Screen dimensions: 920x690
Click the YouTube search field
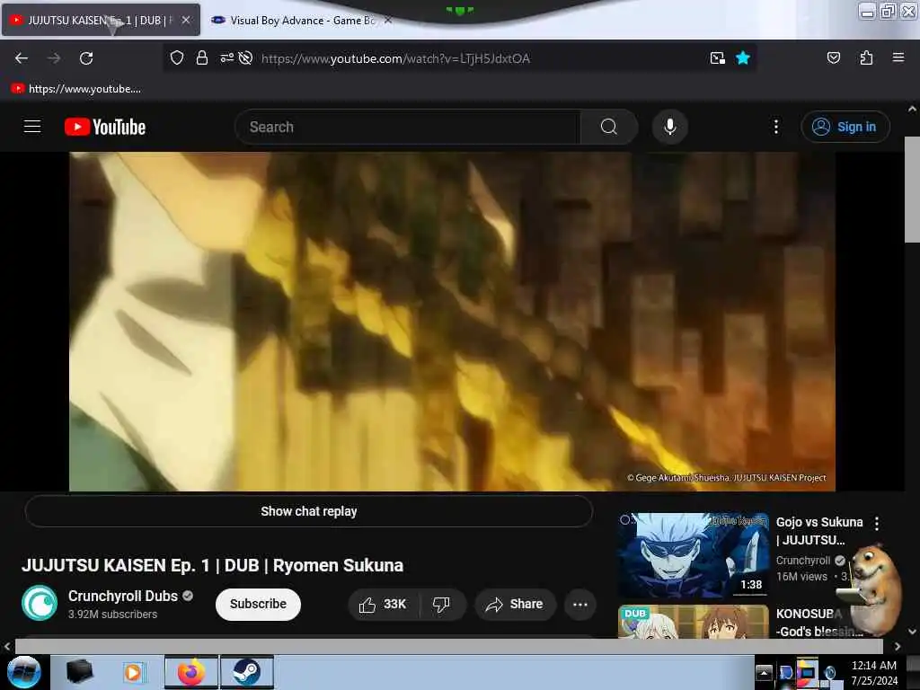(408, 127)
